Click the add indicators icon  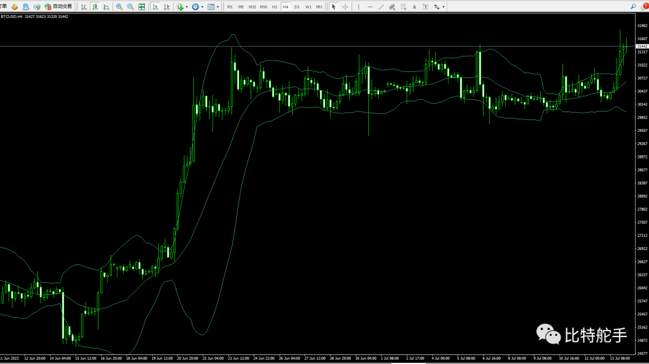[x=180, y=7]
